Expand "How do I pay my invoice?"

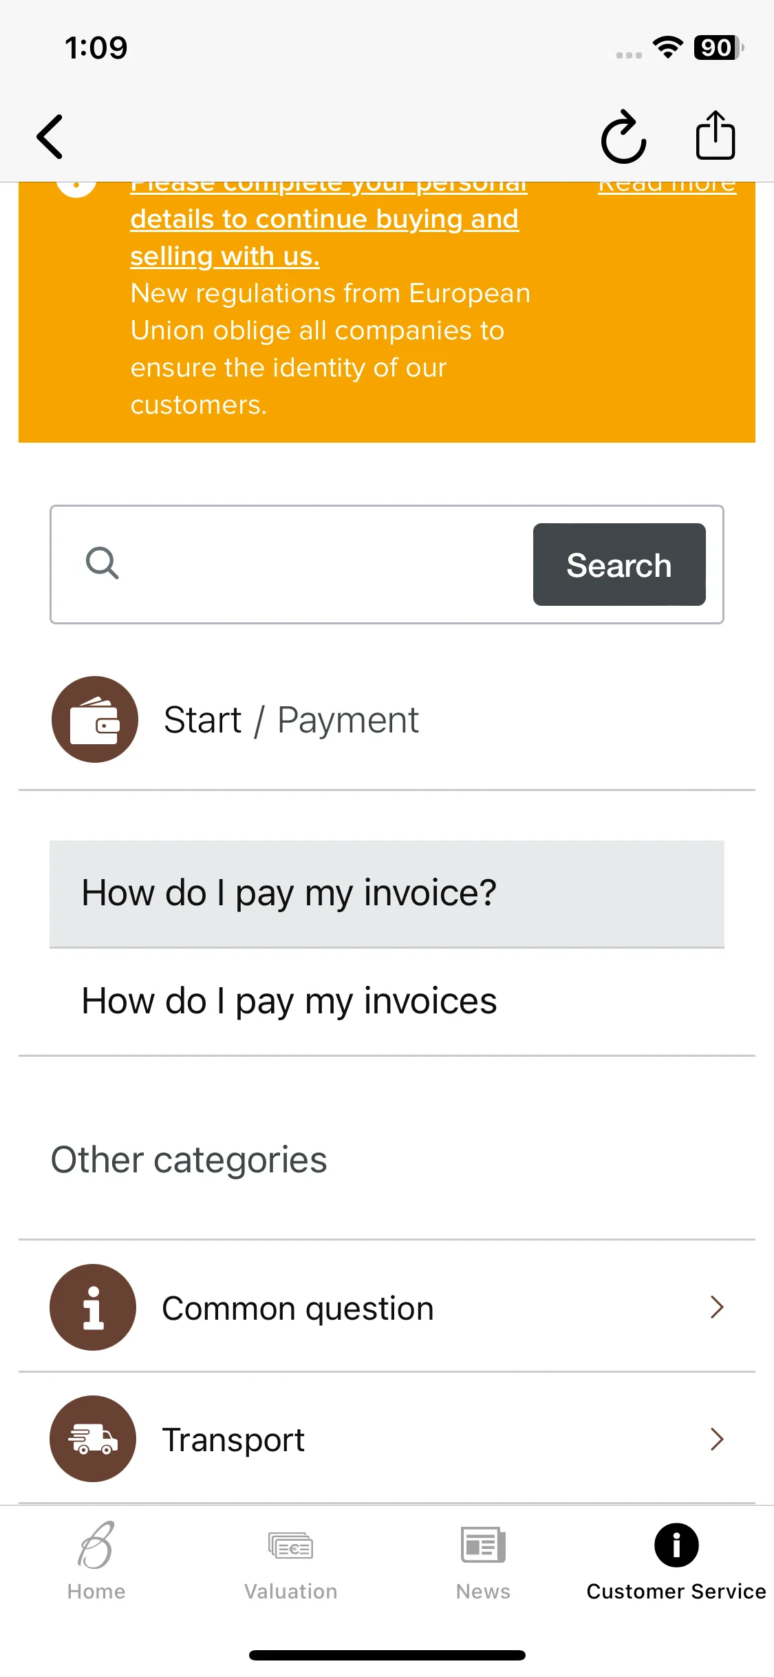pos(387,894)
